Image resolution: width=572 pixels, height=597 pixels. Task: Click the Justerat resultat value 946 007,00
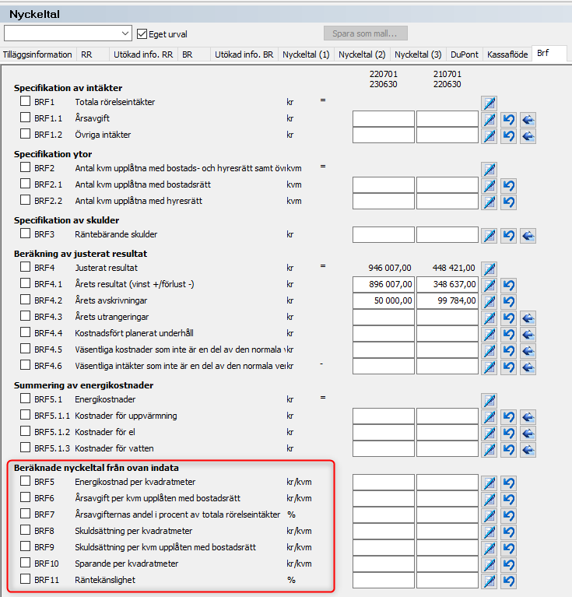point(390,268)
